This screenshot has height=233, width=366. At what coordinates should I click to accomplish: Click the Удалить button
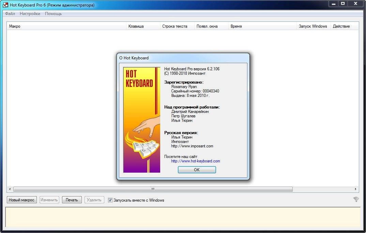tap(94, 200)
